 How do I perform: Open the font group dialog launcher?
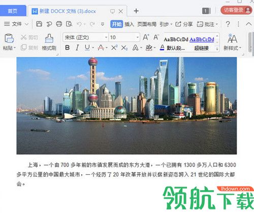click(57, 54)
